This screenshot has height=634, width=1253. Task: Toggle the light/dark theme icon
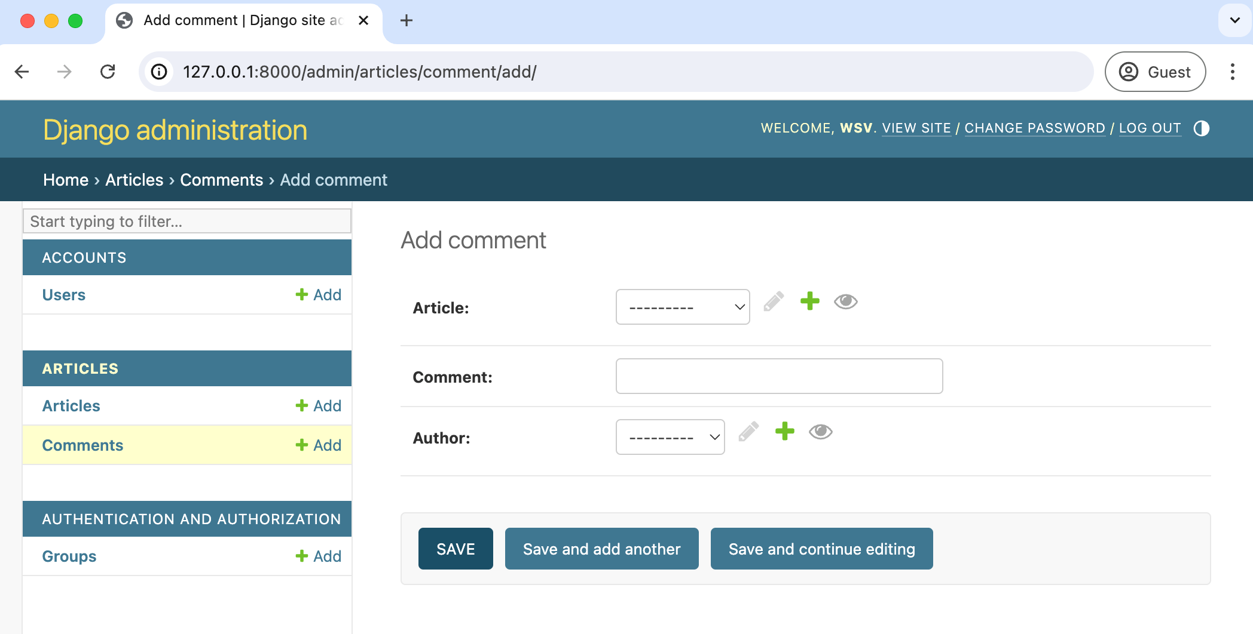pyautogui.click(x=1202, y=128)
